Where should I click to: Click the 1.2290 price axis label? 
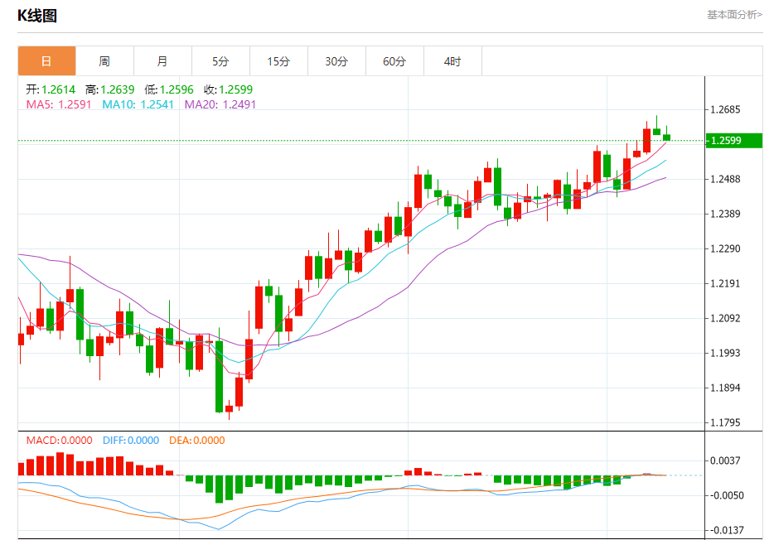pyautogui.click(x=725, y=248)
